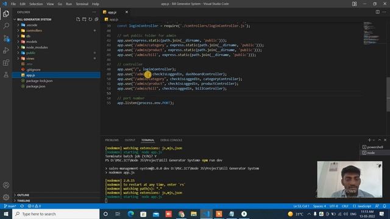Viewport: 390px width, 219px height.
Task: Change language mode JavaScript in status bar
Action: (362, 206)
